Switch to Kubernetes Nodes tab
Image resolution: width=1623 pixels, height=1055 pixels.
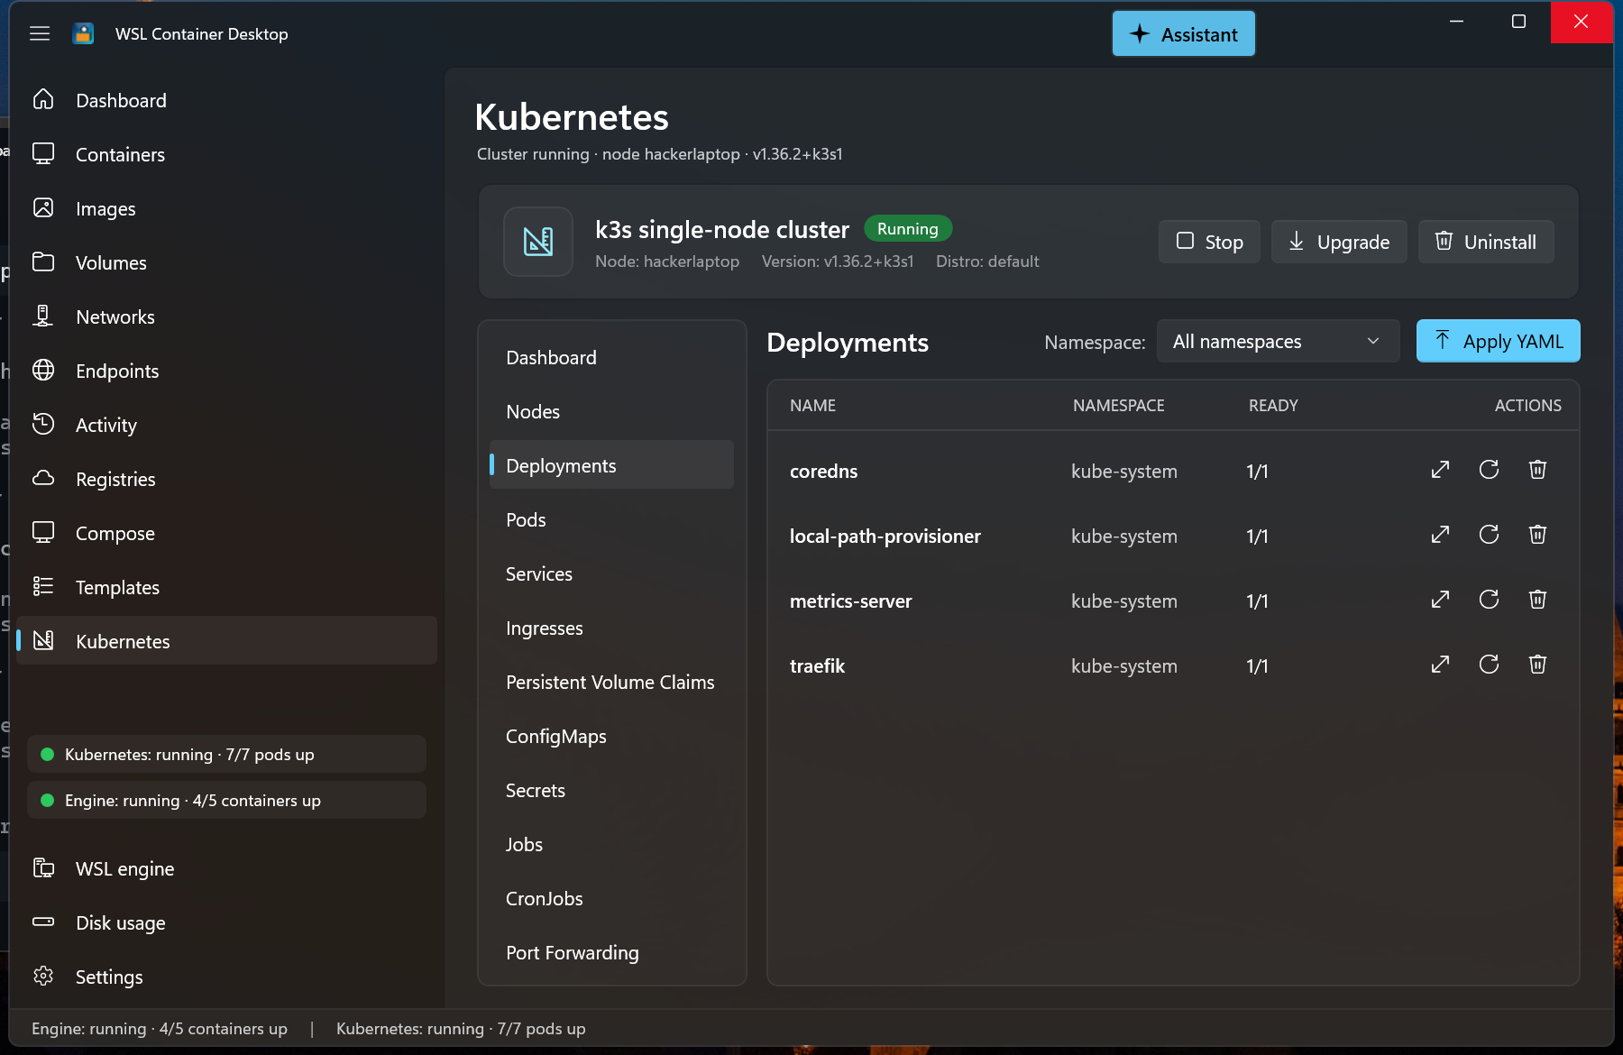[x=611, y=411]
